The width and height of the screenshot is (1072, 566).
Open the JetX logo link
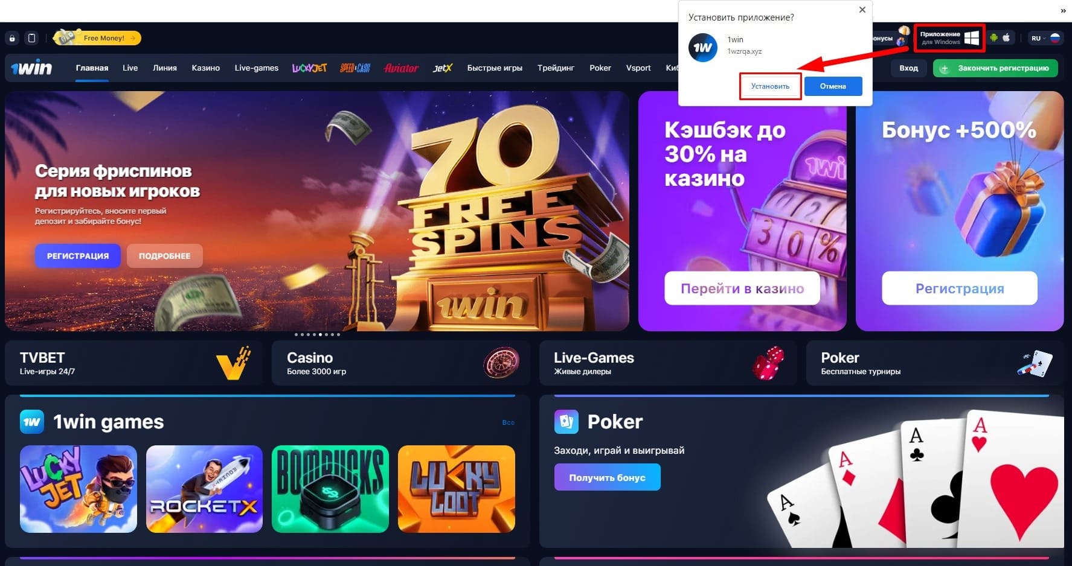[443, 68]
